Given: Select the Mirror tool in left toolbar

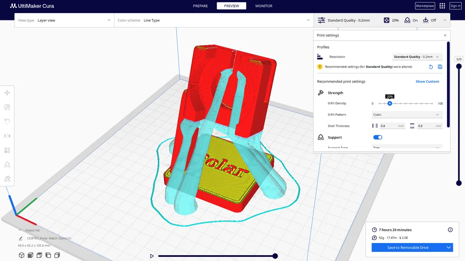Looking at the screenshot, I should [x=7, y=136].
